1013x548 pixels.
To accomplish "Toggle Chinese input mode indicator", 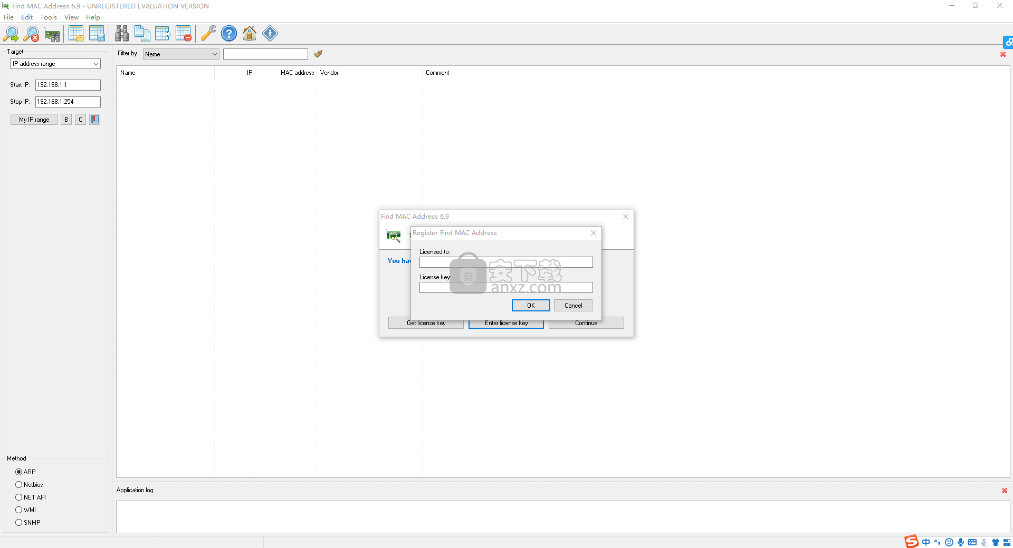I will pos(926,542).
